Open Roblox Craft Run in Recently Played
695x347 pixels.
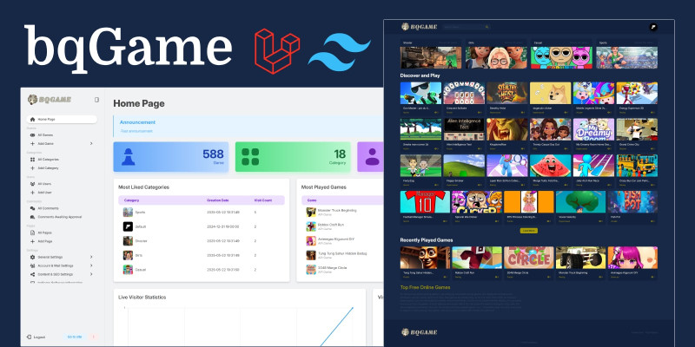[477, 258]
